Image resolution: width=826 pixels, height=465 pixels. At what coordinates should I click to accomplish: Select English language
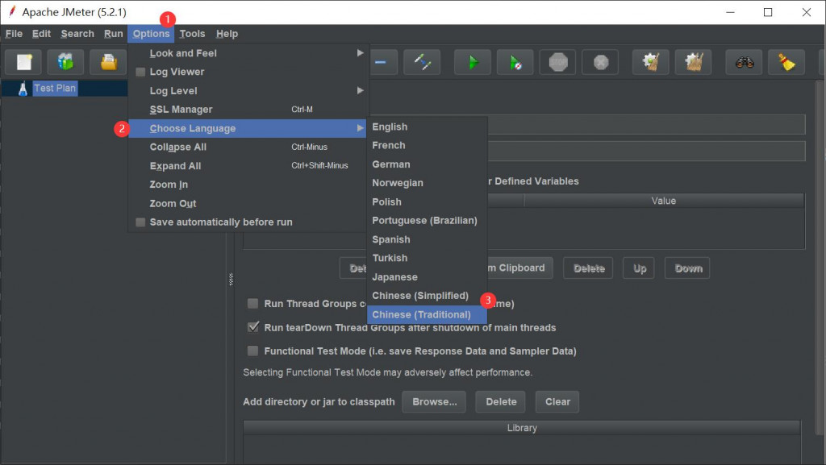pyautogui.click(x=428, y=127)
